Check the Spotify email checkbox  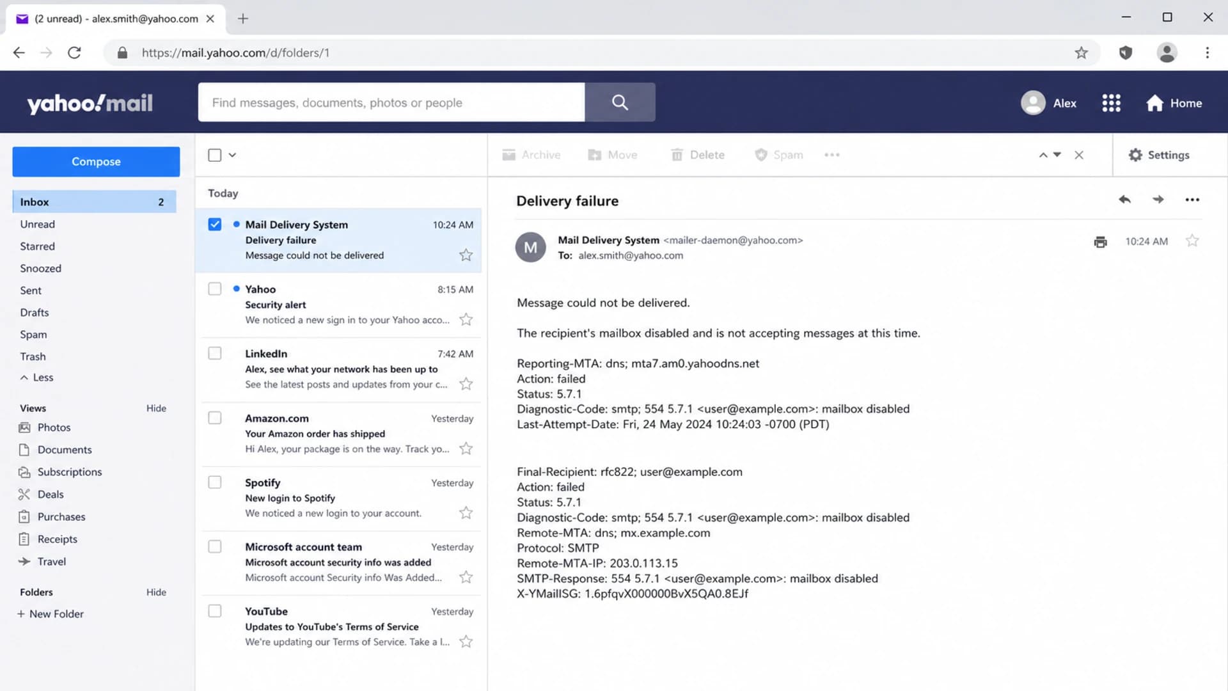tap(215, 482)
